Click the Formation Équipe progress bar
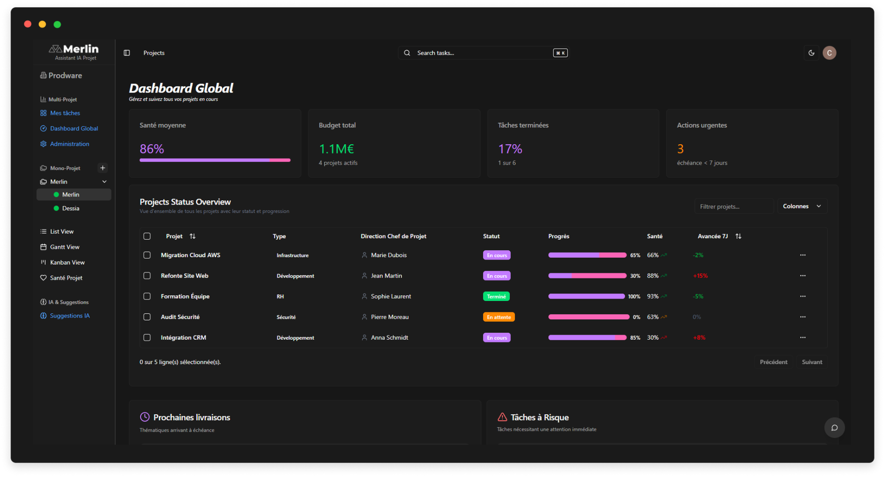The height and width of the screenshot is (477, 885). pos(586,296)
